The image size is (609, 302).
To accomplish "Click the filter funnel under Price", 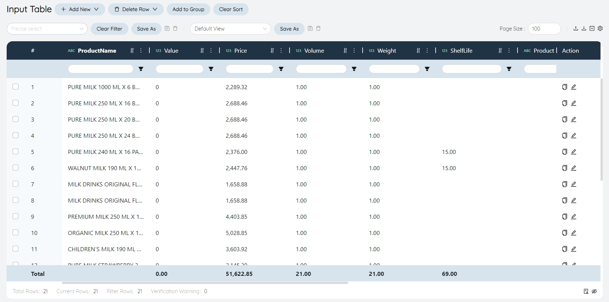I will tap(281, 69).
